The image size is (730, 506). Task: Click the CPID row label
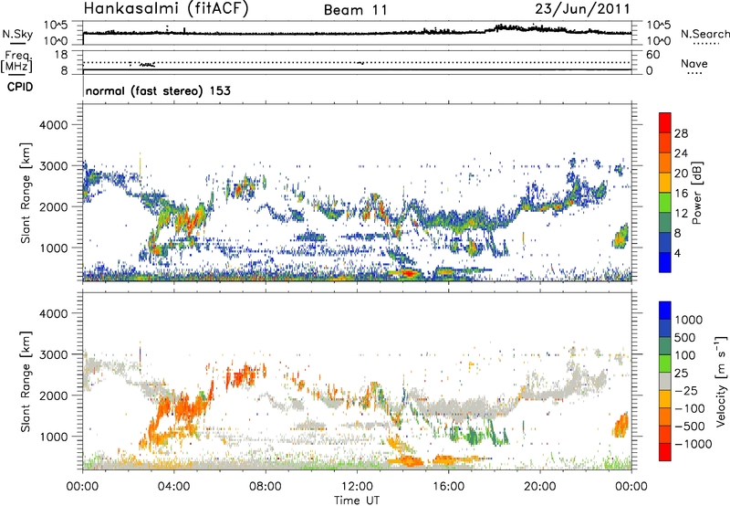(20, 87)
